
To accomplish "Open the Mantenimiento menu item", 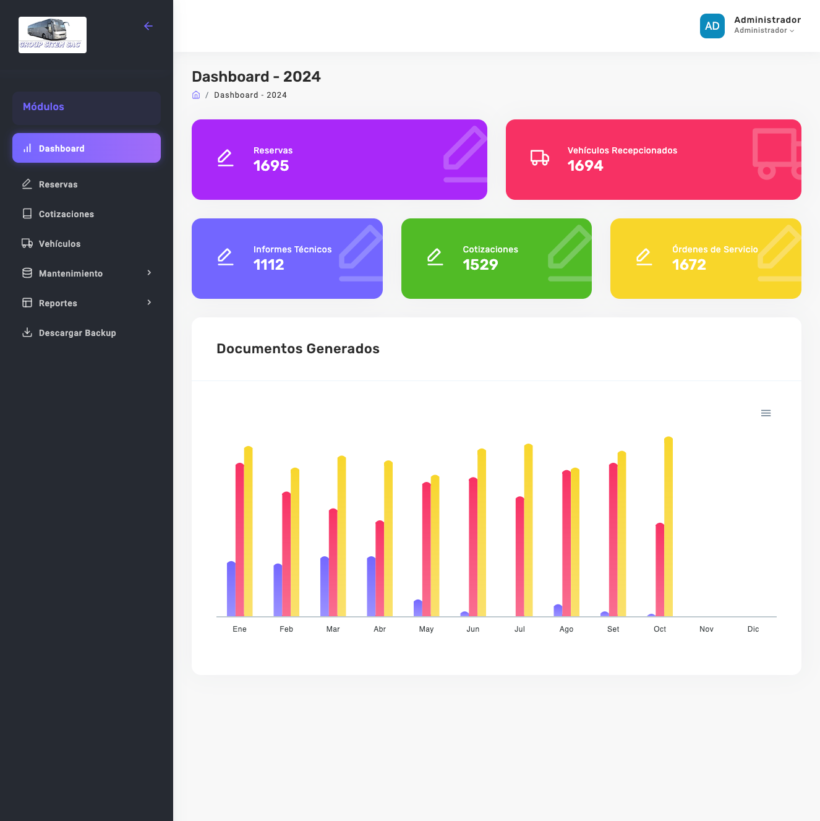I will (87, 273).
